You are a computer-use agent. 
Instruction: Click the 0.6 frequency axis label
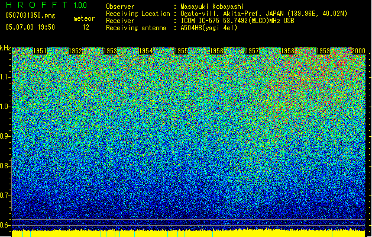point(5,225)
